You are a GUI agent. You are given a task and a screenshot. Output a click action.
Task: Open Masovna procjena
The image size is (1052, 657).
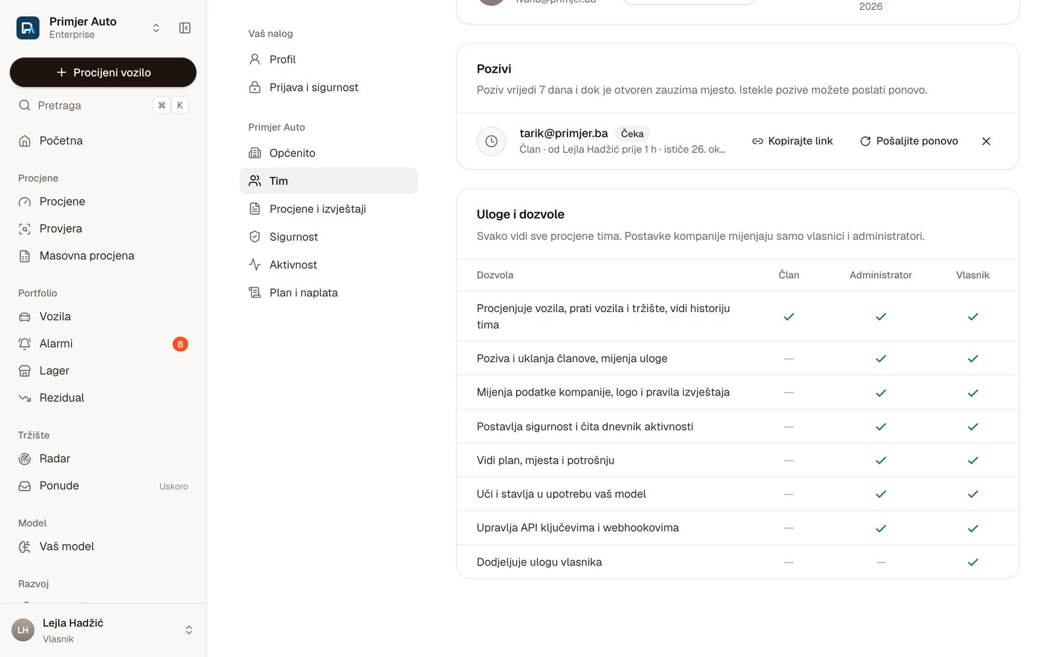click(x=103, y=256)
